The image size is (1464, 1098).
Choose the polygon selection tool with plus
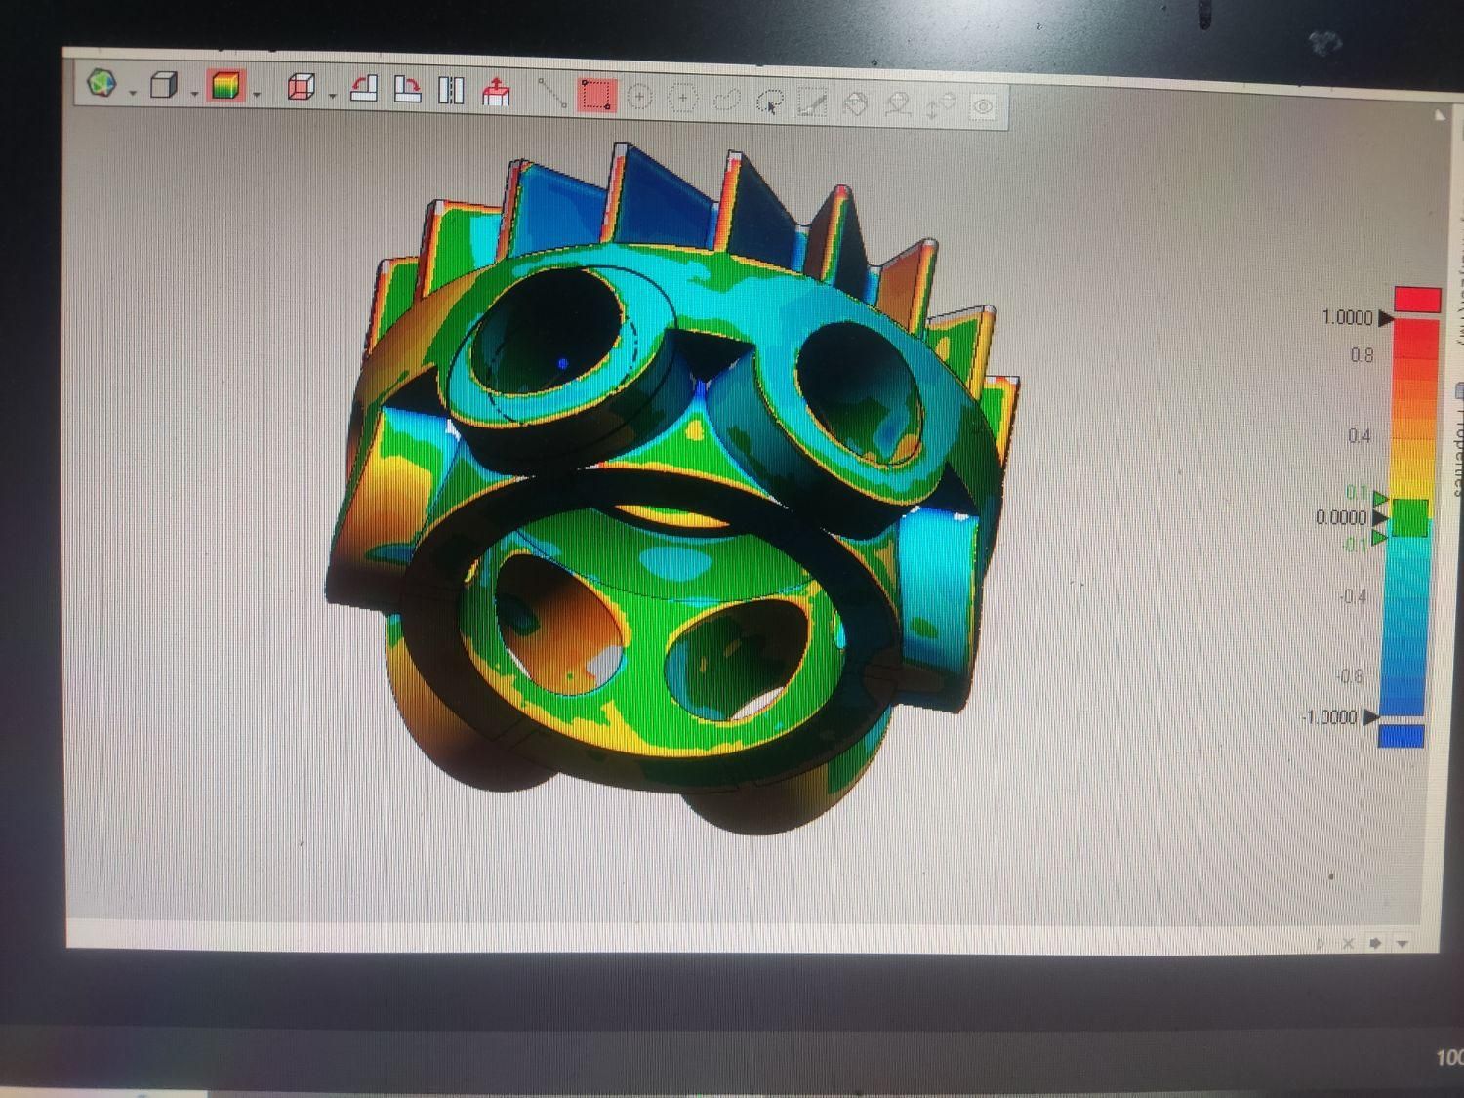(x=683, y=98)
